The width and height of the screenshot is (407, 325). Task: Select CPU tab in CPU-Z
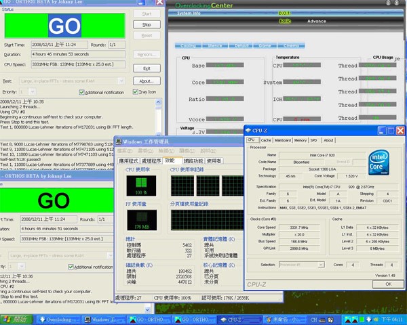tap(251, 140)
